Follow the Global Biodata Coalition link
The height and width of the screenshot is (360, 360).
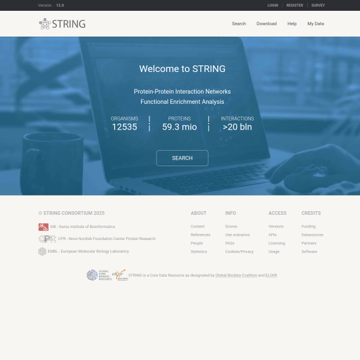click(236, 275)
